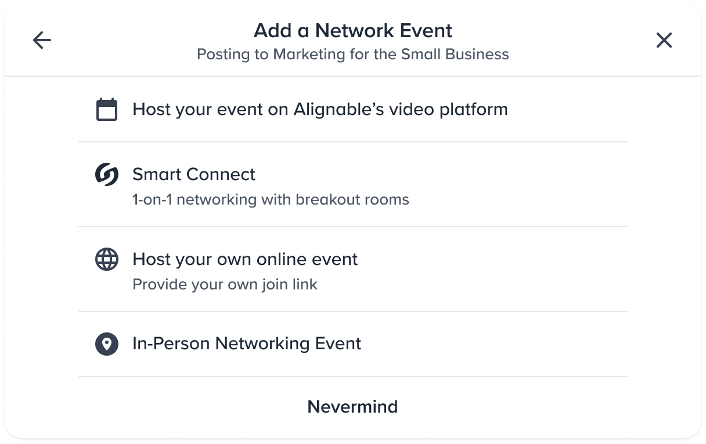The width and height of the screenshot is (706, 444).
Task: Click the Posting to Marketing for the Small Business subtitle
Action: point(353,54)
